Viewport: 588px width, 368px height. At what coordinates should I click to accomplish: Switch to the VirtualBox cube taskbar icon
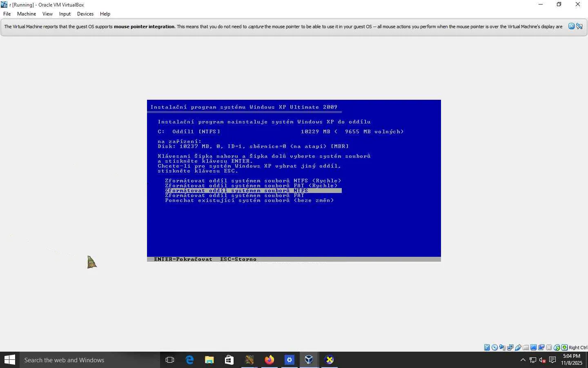[x=309, y=360]
